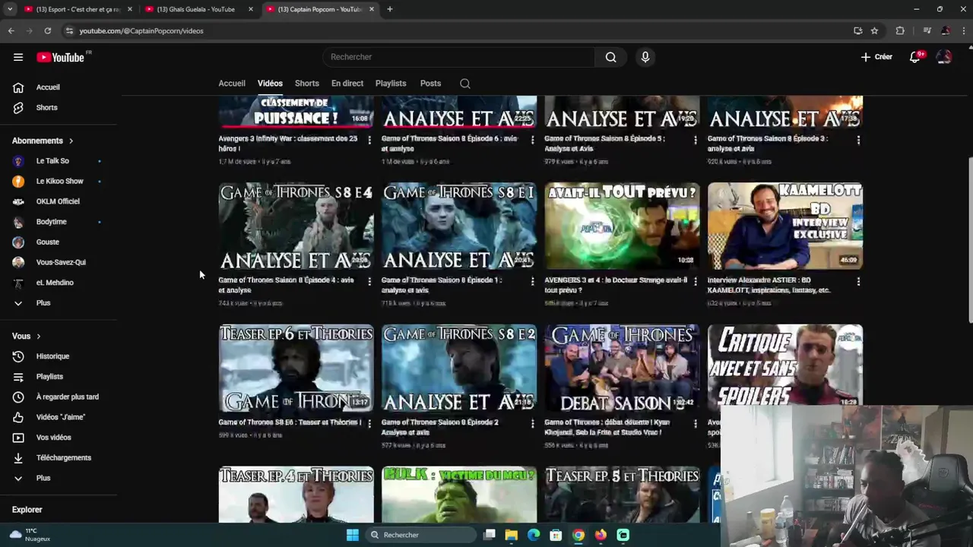Click the Windows taskbar search box

click(x=422, y=535)
